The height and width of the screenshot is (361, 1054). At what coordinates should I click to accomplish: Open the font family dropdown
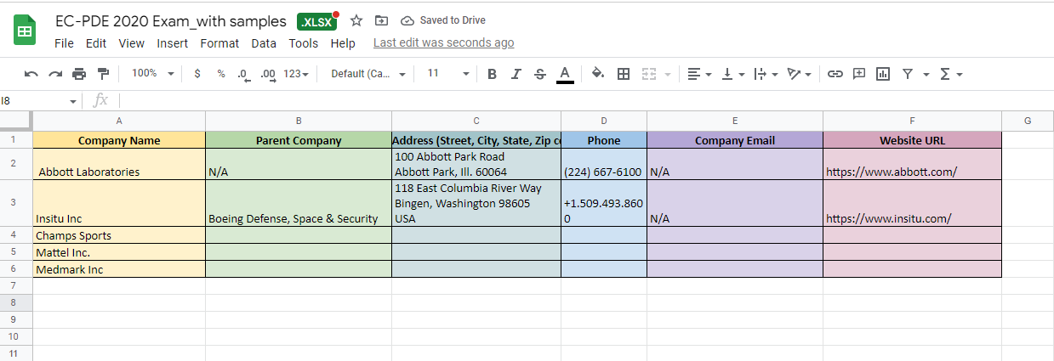point(368,74)
